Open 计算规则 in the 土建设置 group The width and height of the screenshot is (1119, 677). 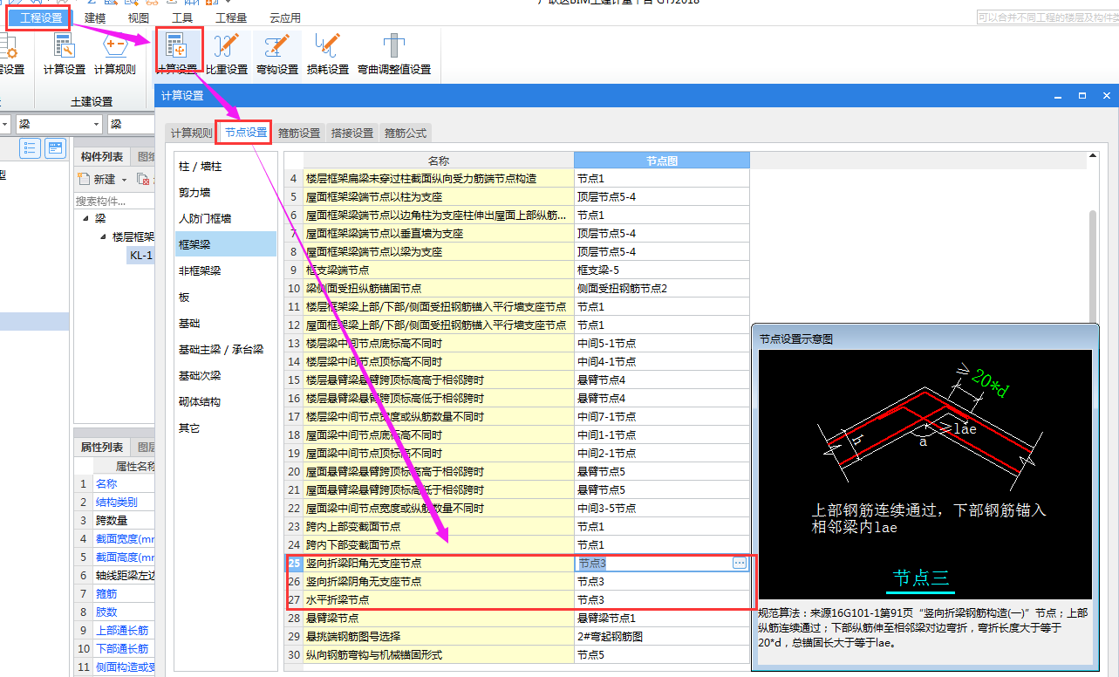tap(115, 54)
